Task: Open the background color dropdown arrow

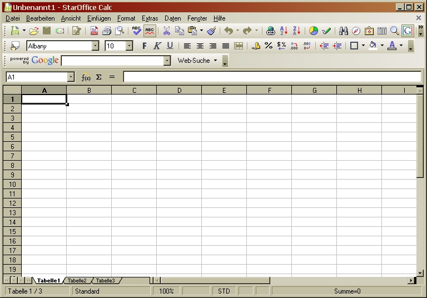Action: [x=382, y=46]
